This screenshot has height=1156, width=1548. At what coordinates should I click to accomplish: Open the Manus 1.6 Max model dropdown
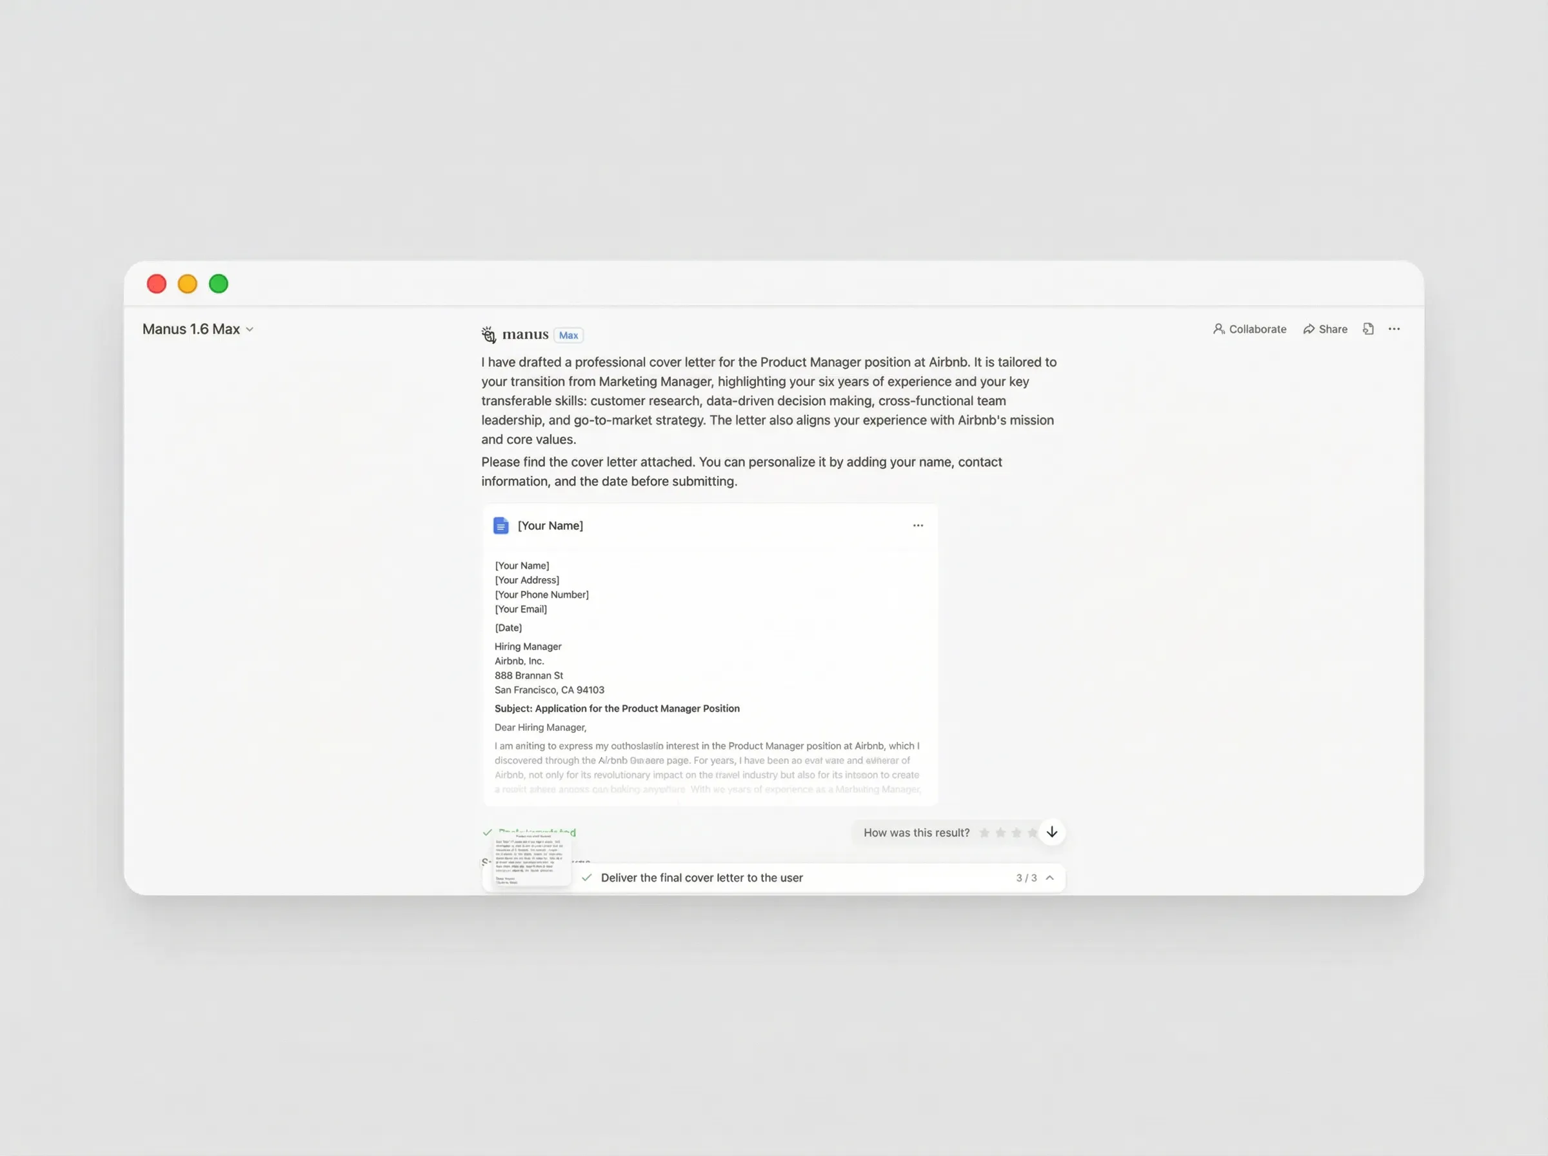click(197, 329)
